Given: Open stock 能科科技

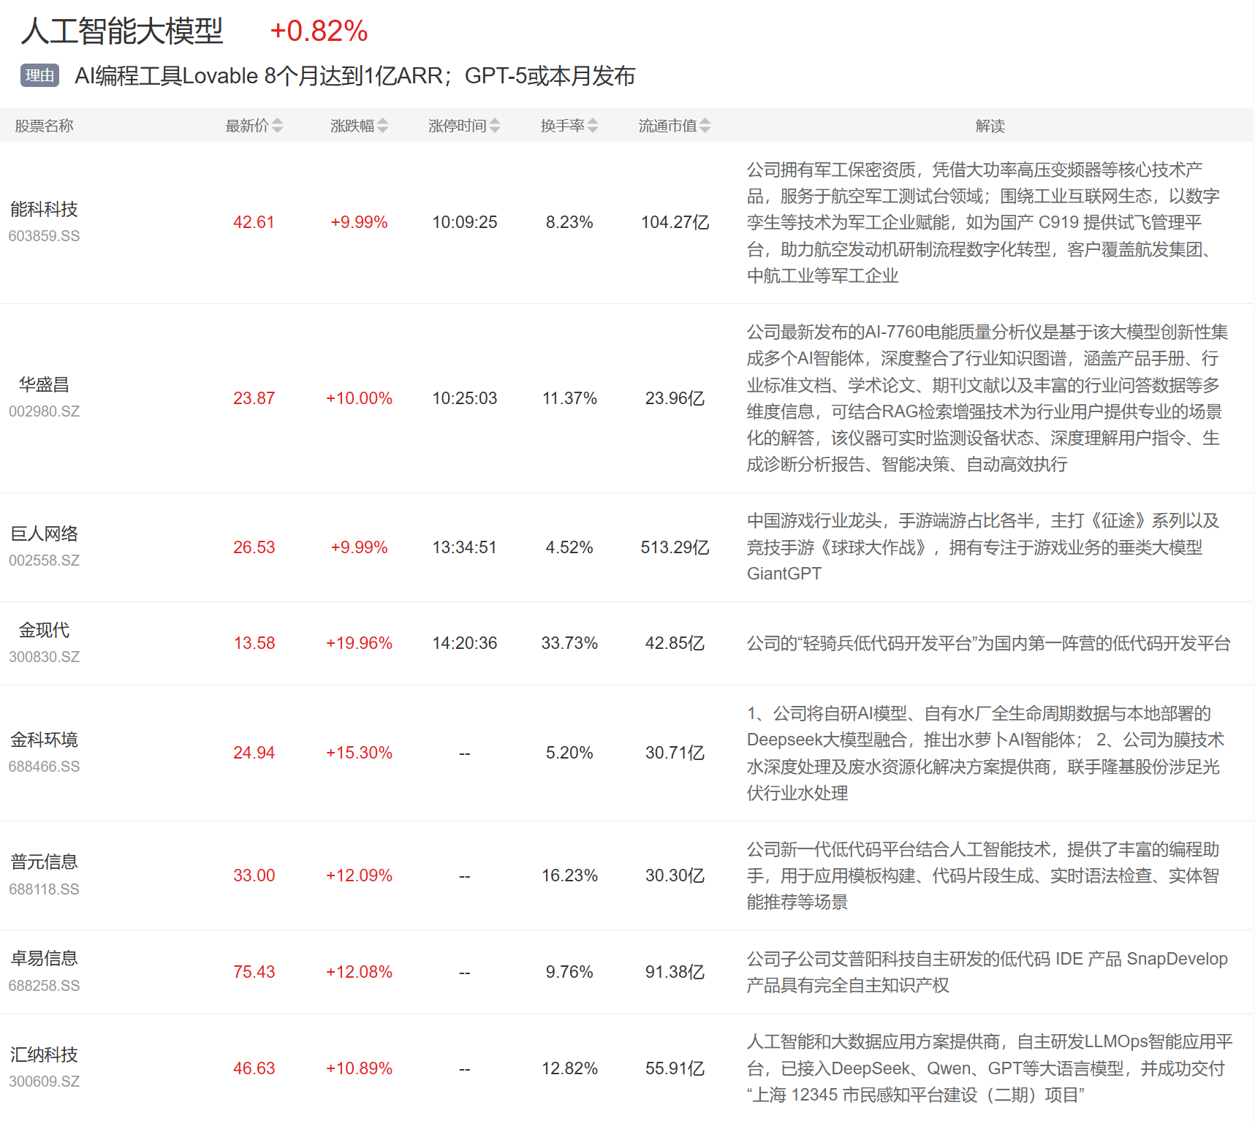Looking at the screenshot, I should point(44,210).
